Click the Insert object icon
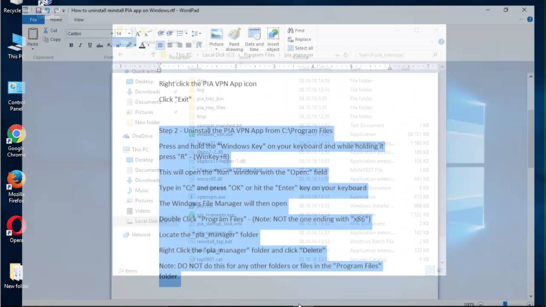This screenshot has width=546, height=307. [273, 35]
